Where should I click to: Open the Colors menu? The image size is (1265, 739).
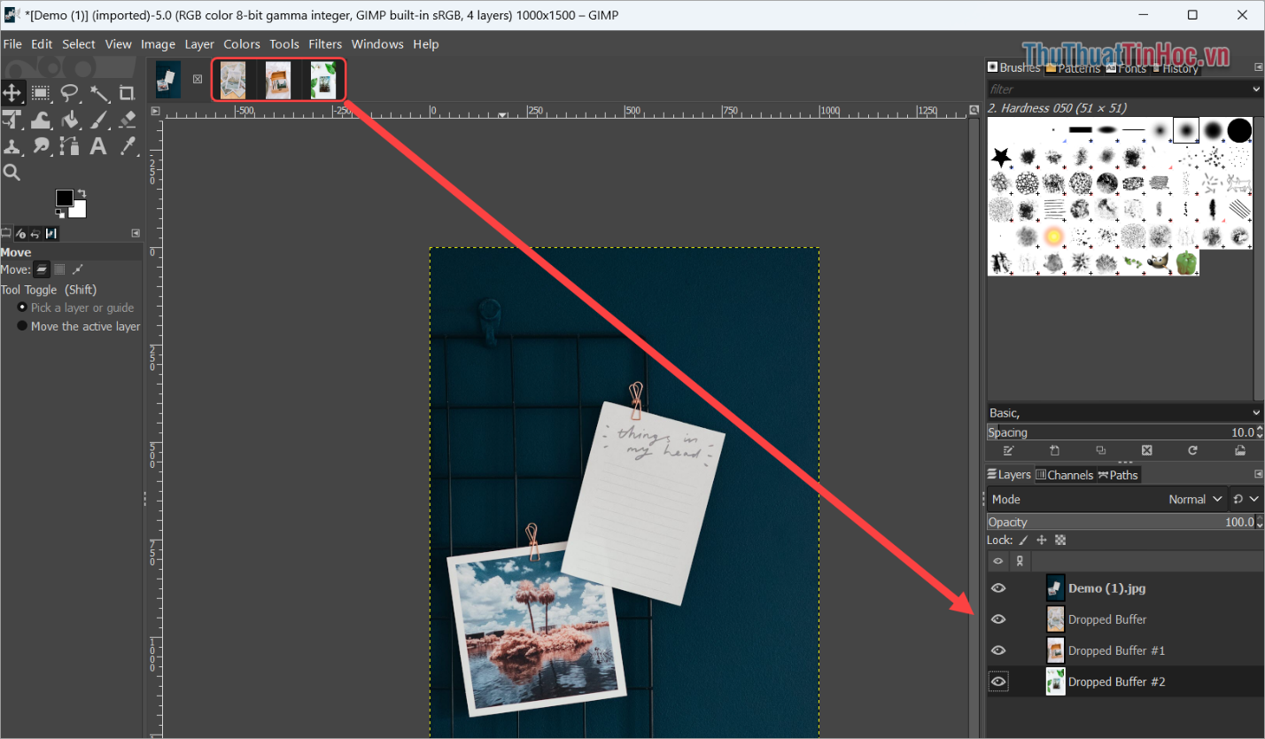[242, 44]
